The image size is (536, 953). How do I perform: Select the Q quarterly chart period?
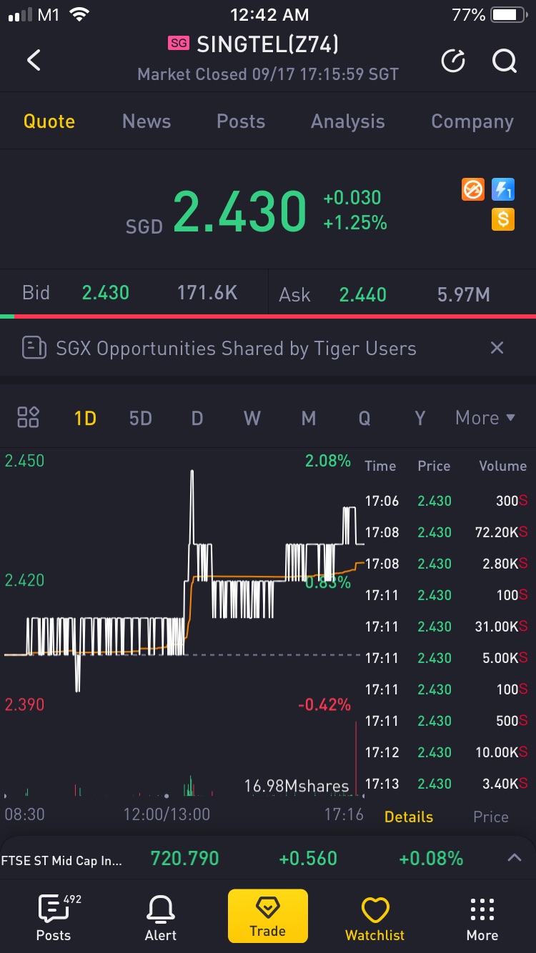click(x=364, y=417)
